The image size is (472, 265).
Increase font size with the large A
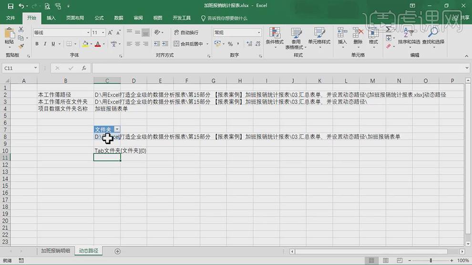coord(110,32)
